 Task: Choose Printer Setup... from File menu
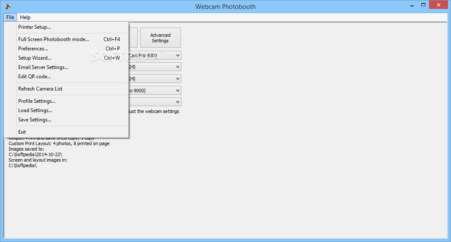(72, 27)
